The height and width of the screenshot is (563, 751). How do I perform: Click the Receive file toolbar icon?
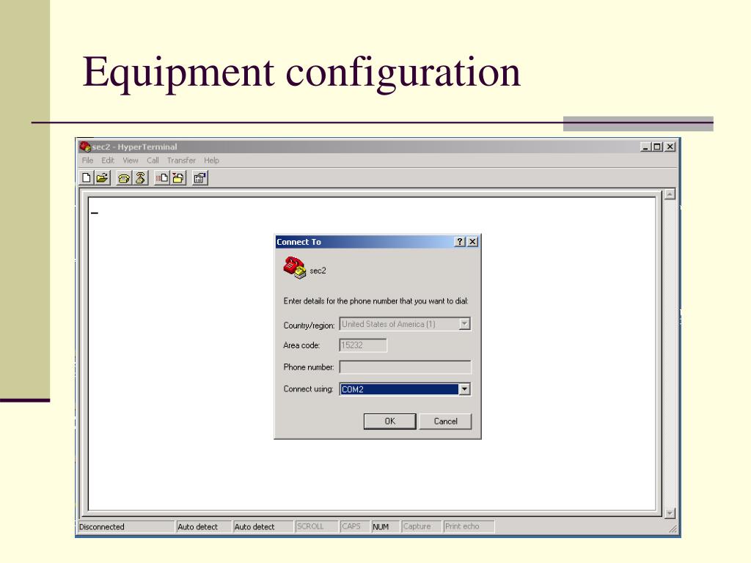178,178
